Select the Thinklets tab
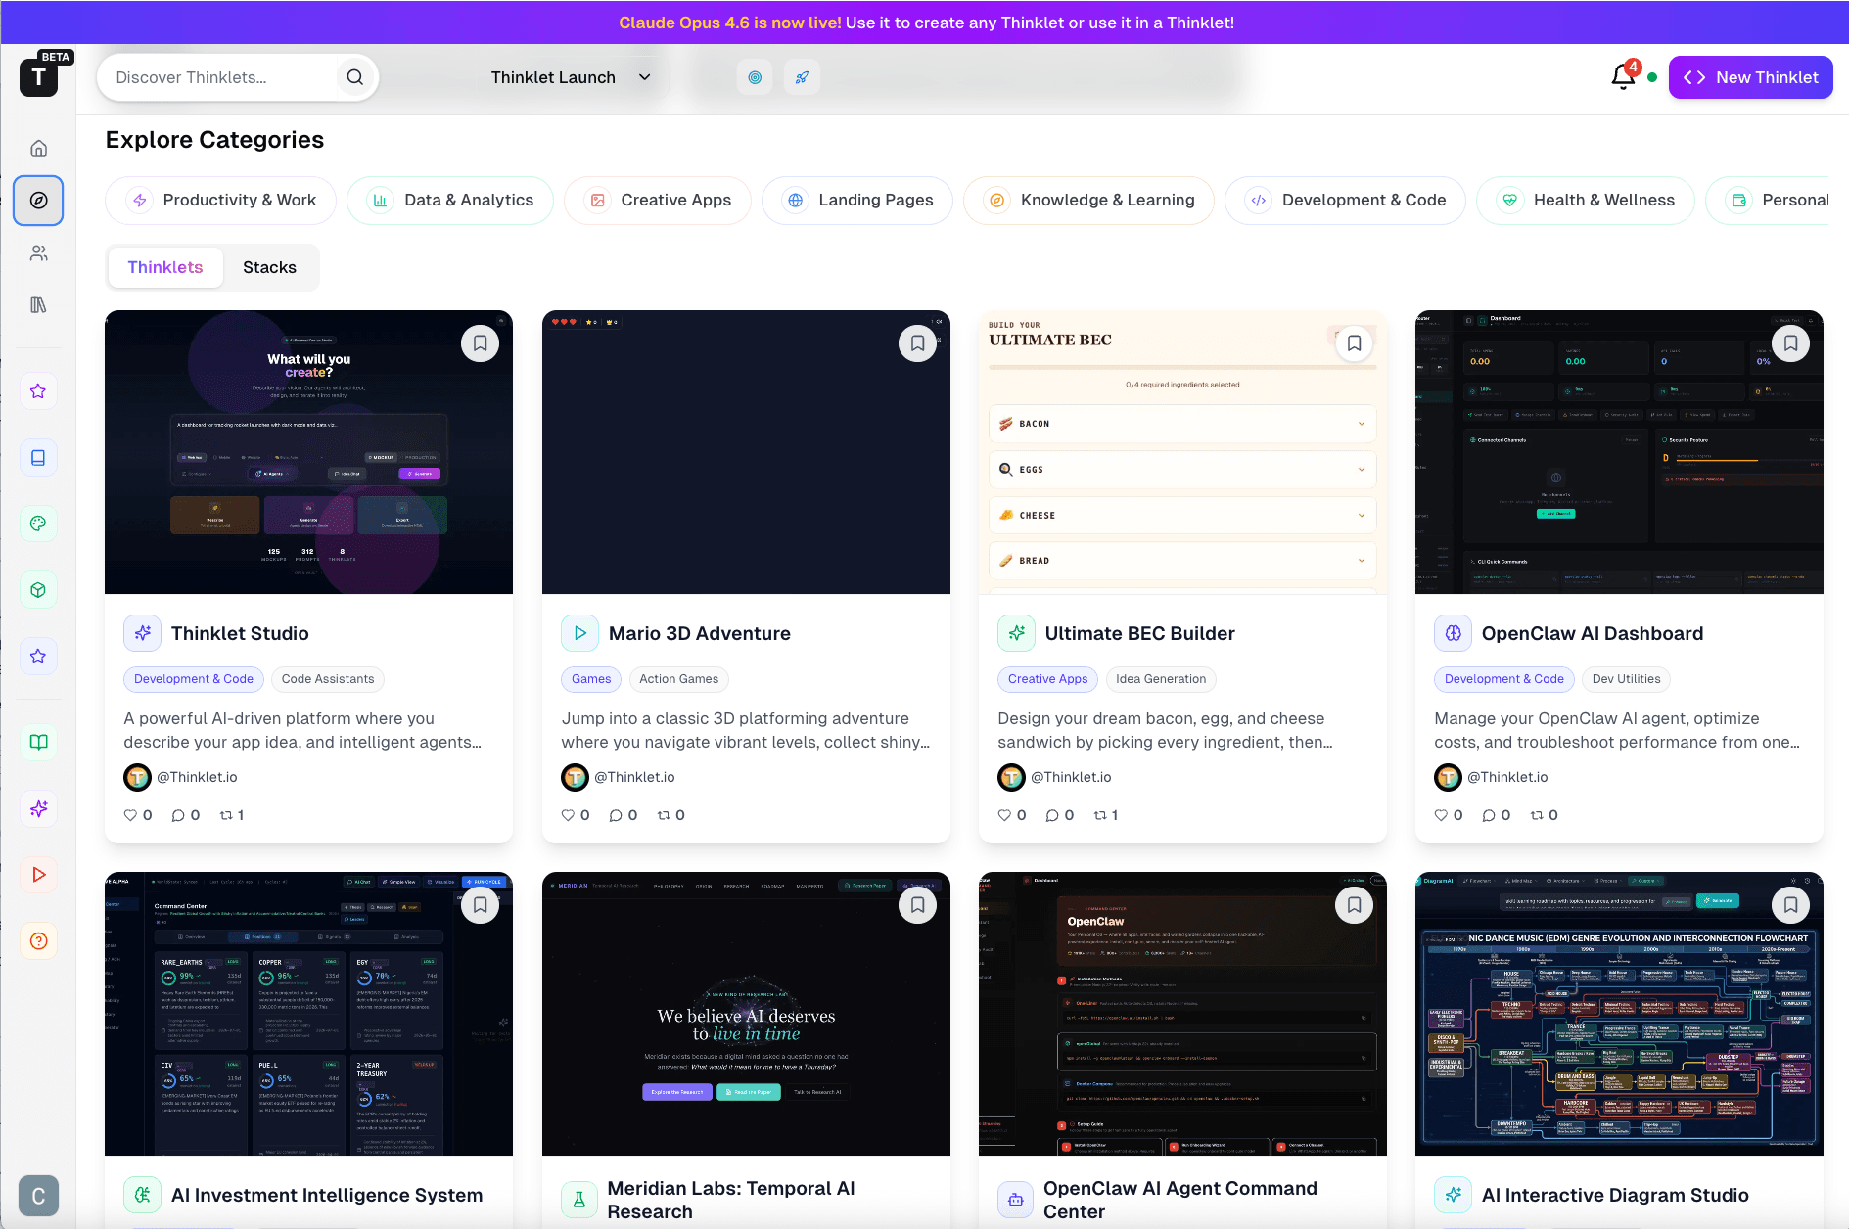Screen dimensions: 1849x1229 tap(164, 267)
